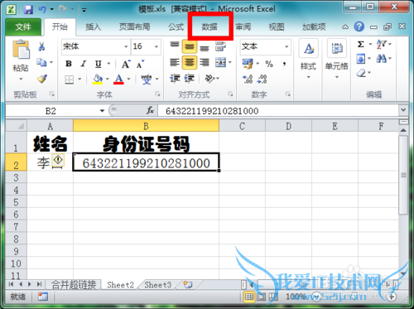This screenshot has width=414, height=309.
Task: Open the 粘贴 paste options arrow
Action: click(x=21, y=80)
